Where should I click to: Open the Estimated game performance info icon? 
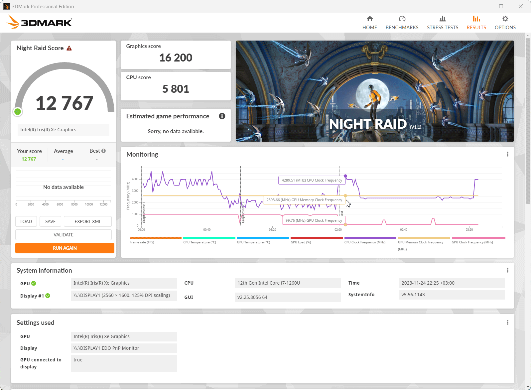click(x=222, y=116)
